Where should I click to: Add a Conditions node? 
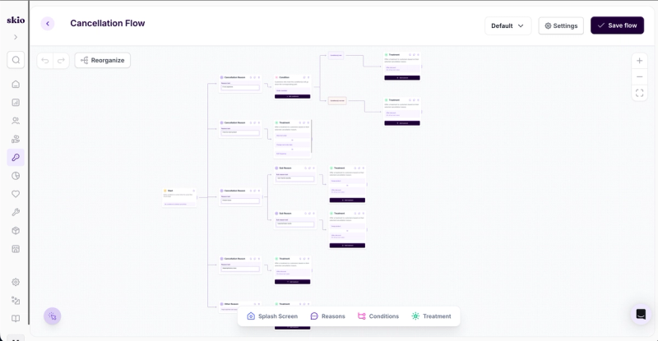(378, 316)
